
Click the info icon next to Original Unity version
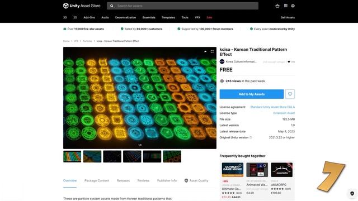point(251,137)
